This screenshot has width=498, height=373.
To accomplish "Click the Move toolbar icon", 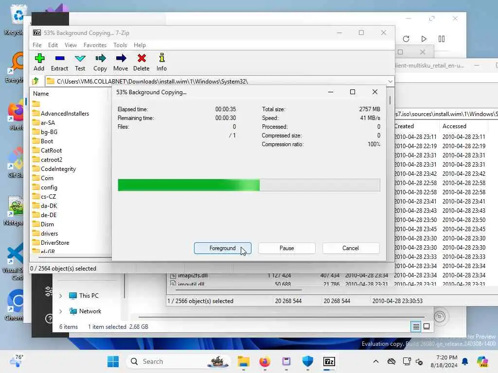I will [121, 62].
